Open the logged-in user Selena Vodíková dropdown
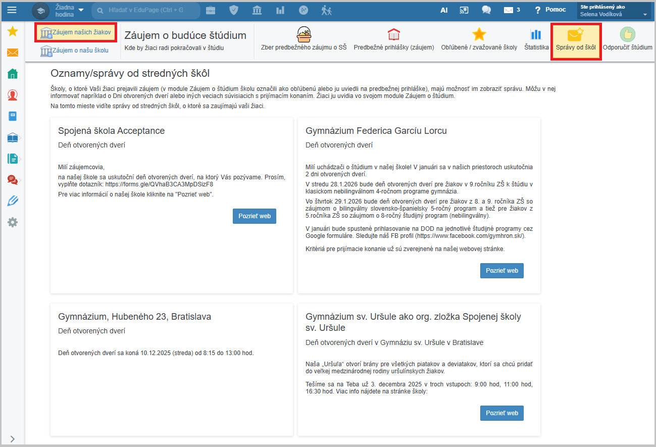The height and width of the screenshot is (447, 656). pyautogui.click(x=614, y=11)
